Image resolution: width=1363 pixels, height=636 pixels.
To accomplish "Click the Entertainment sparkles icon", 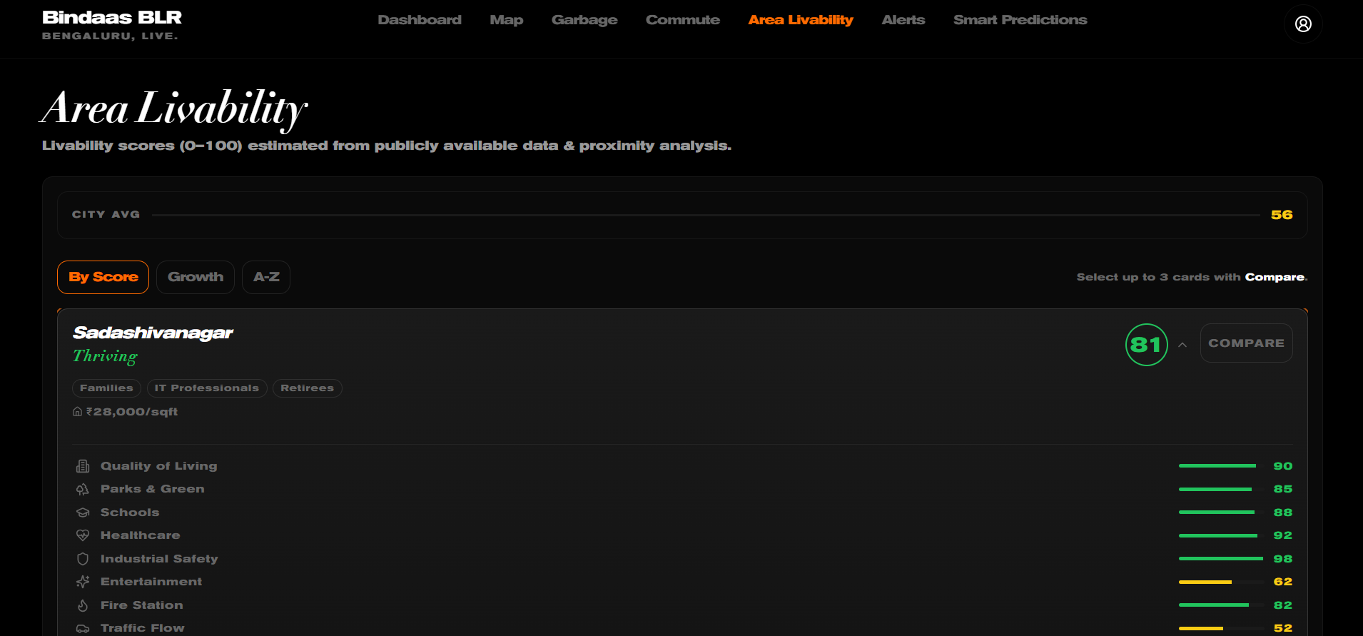I will (83, 582).
